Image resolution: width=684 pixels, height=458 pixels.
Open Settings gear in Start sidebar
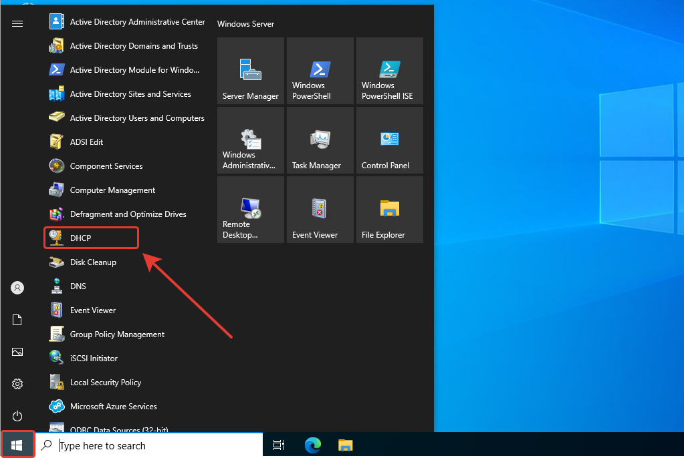[17, 384]
